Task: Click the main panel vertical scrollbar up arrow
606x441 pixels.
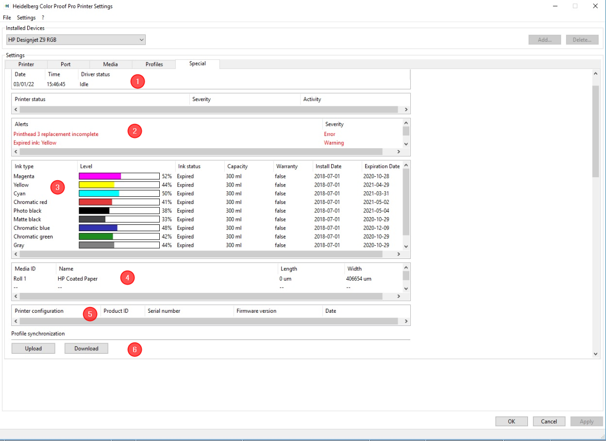Action: (x=596, y=73)
